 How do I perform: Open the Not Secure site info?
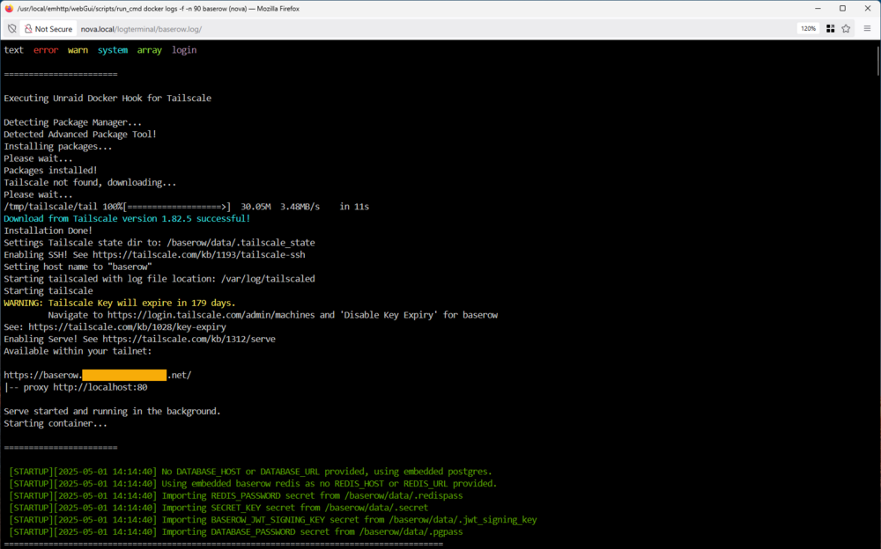48,29
